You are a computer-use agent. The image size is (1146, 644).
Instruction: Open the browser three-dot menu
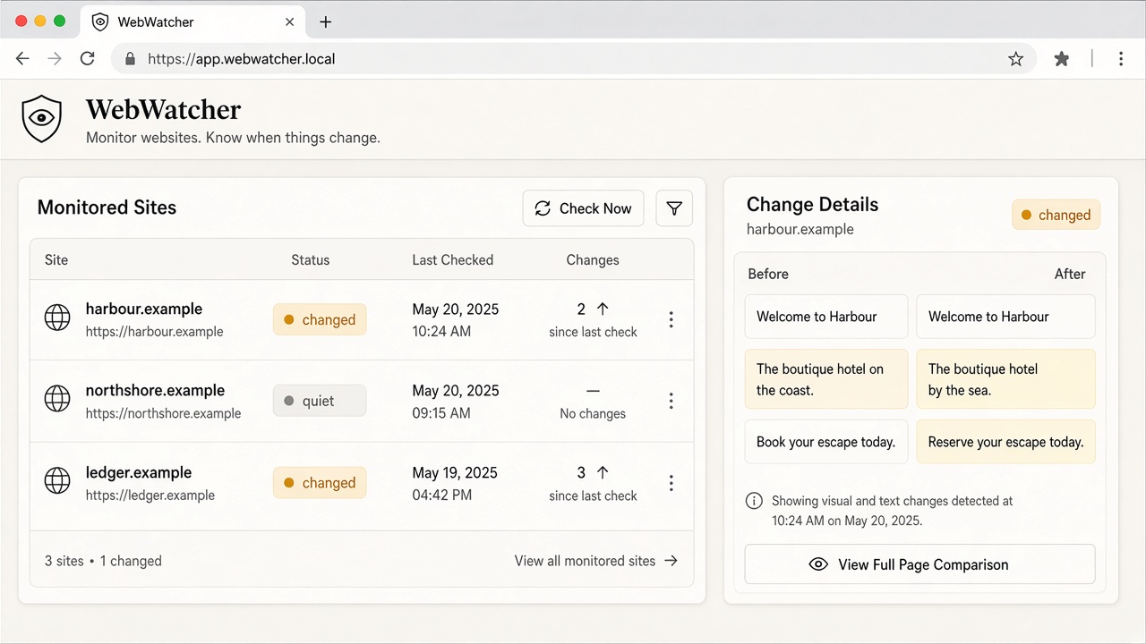[x=1121, y=59]
